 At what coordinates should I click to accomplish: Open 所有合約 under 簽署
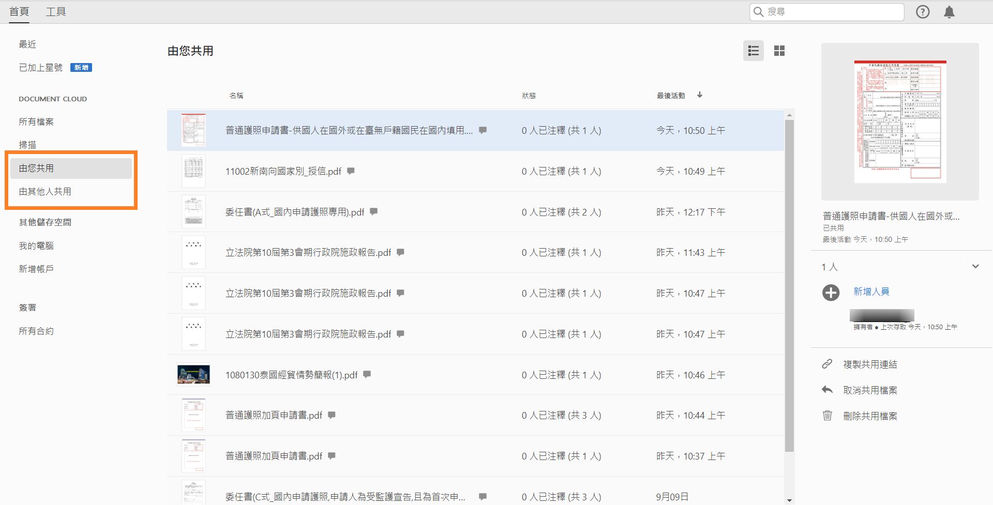(x=36, y=331)
